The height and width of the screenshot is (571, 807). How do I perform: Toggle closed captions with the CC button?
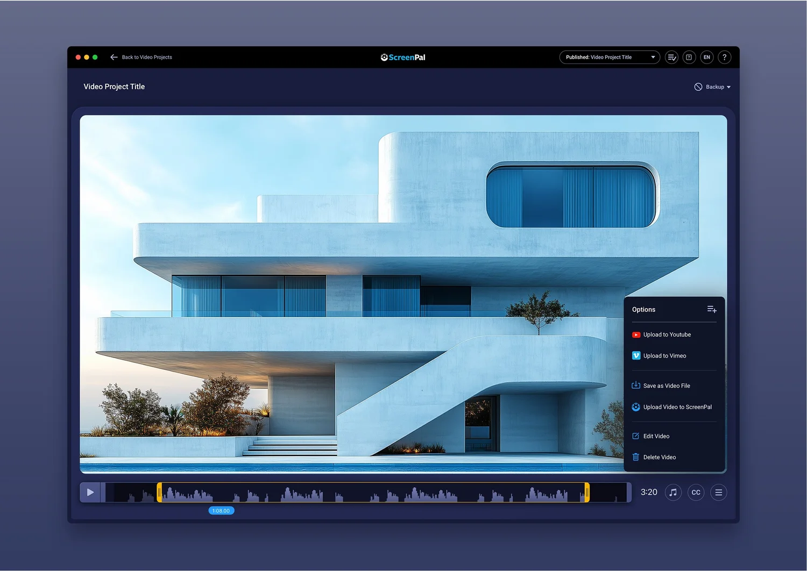[696, 492]
